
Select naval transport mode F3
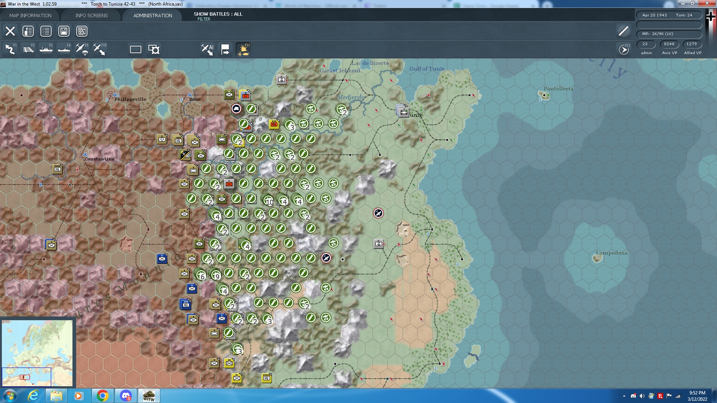tap(46, 49)
